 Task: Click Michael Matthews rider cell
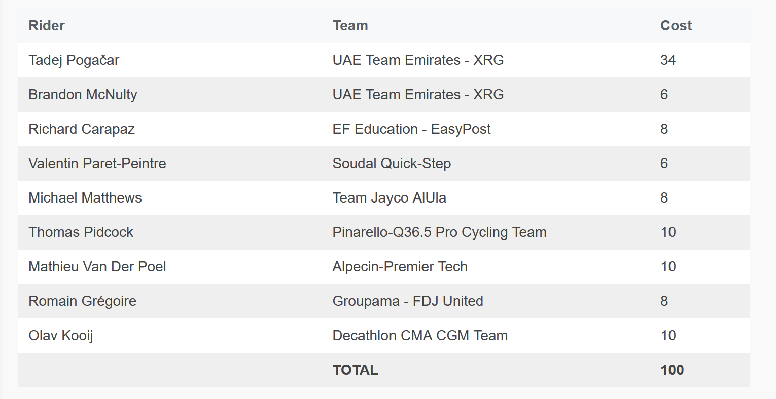(x=85, y=198)
